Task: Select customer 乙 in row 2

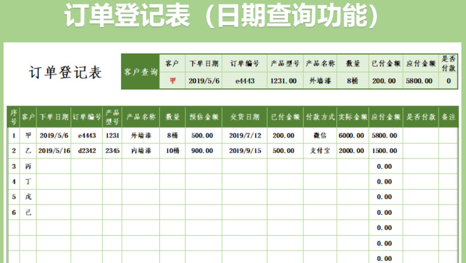Action: point(28,151)
